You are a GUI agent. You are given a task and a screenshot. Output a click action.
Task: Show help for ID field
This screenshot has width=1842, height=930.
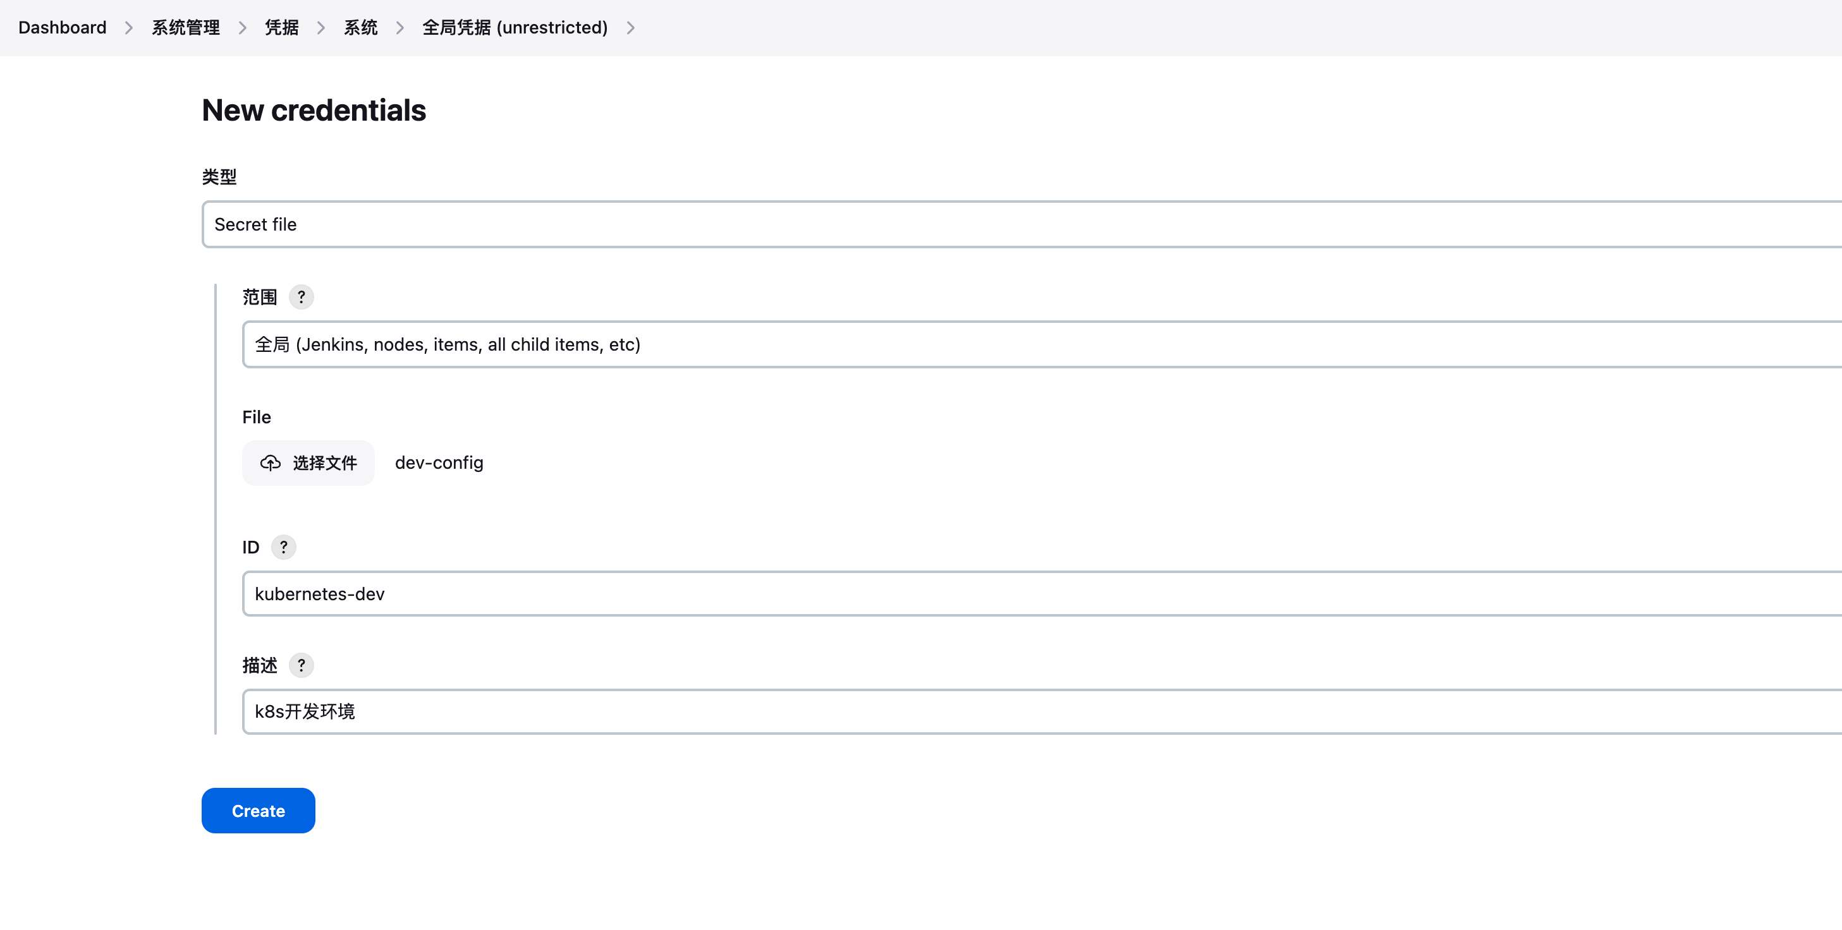point(283,547)
